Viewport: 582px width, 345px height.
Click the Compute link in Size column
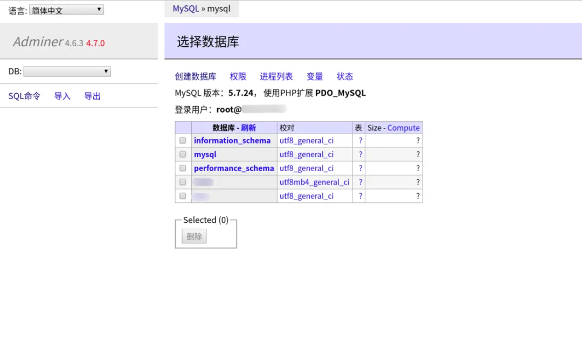pos(404,128)
